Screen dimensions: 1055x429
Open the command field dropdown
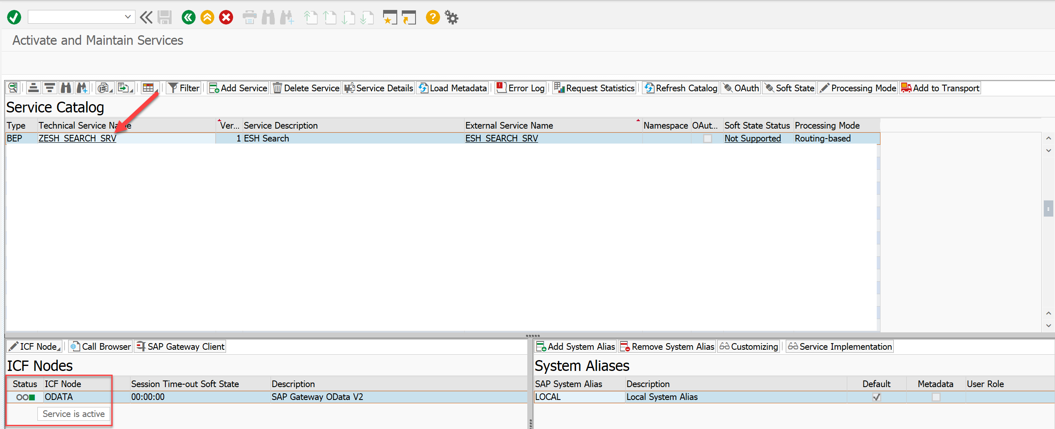(x=128, y=17)
